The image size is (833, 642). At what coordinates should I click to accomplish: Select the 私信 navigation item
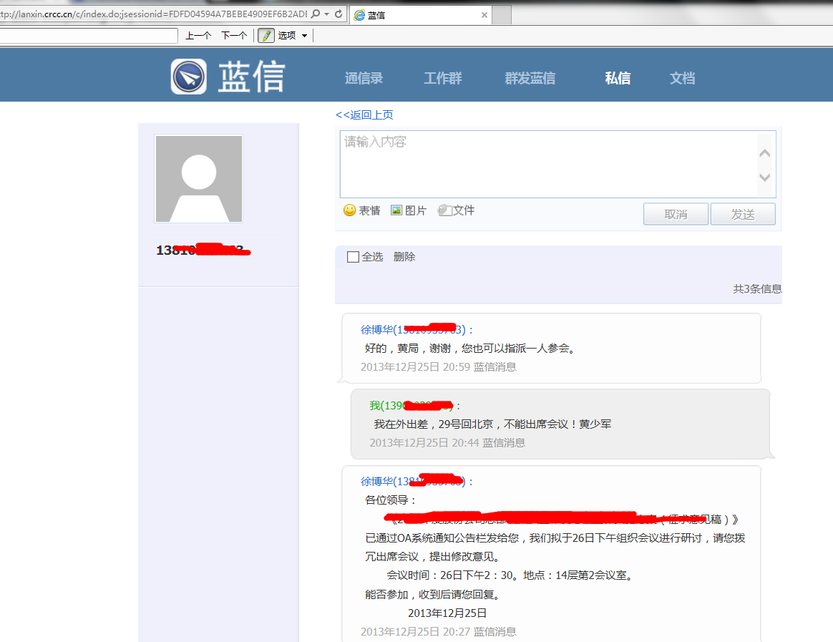[x=618, y=78]
